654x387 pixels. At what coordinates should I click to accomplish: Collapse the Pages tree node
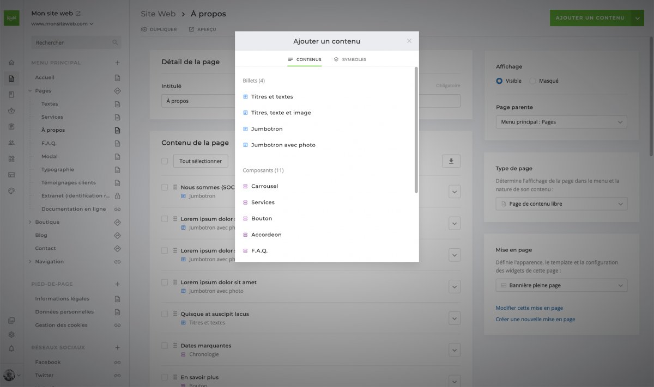(x=30, y=91)
